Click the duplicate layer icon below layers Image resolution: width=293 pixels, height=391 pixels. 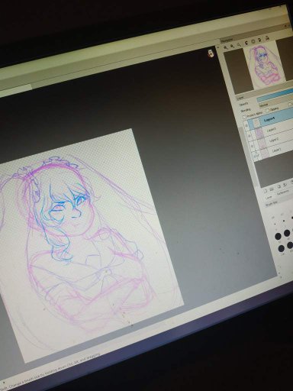(279, 186)
